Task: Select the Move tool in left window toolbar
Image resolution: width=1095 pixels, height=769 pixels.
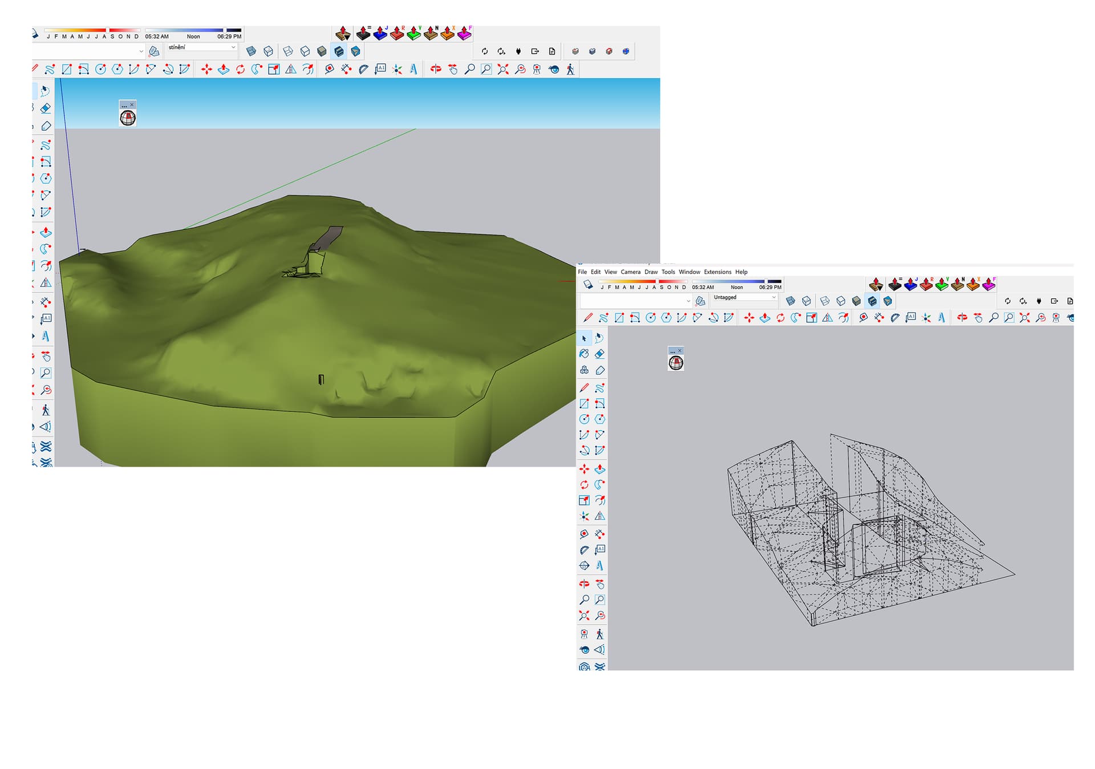Action: (206, 70)
